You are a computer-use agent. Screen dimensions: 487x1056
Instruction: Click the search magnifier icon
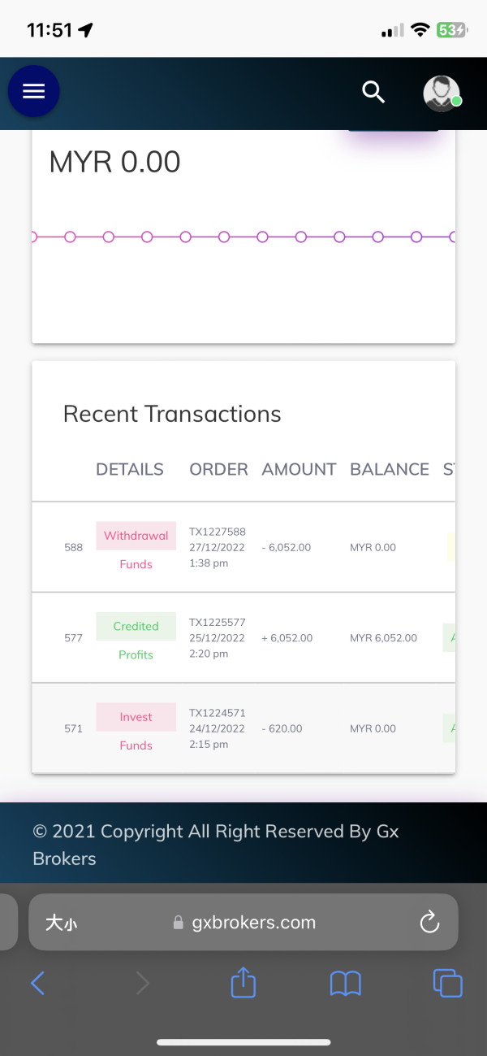click(373, 92)
